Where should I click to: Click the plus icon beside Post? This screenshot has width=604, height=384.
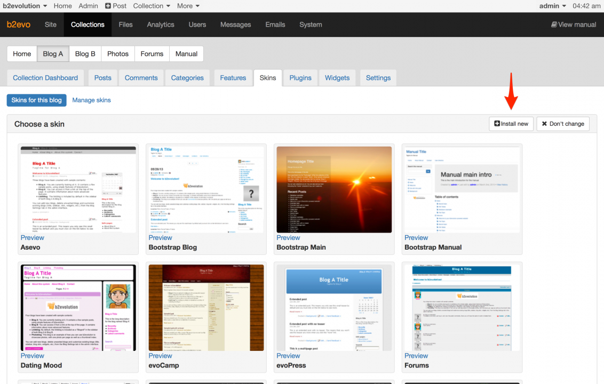108,6
